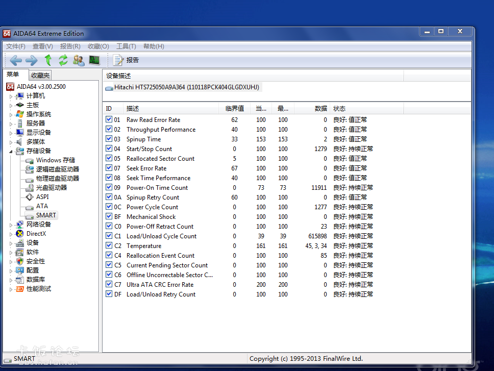Image resolution: width=494 pixels, height=371 pixels.
Task: Click the green Up arrow toolbar icon
Action: (x=48, y=60)
